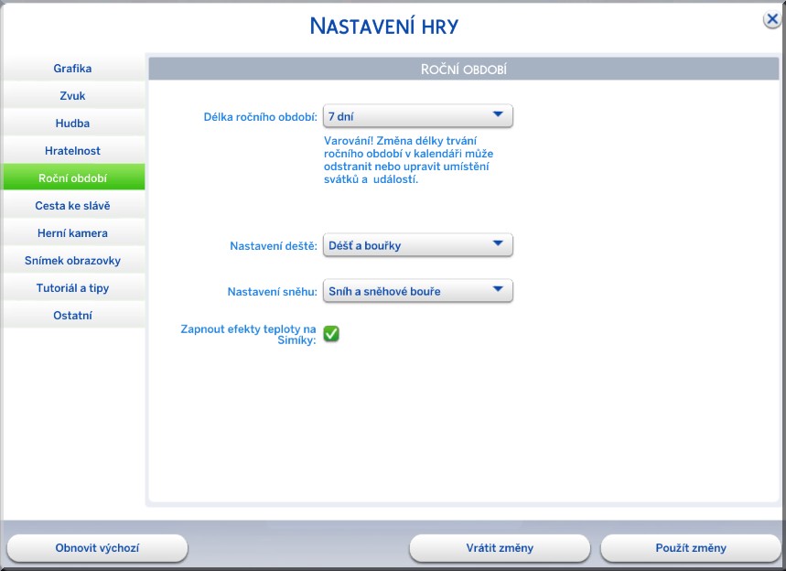Apply settings with Použít změny
Screen dimensions: 786x571
[691, 548]
